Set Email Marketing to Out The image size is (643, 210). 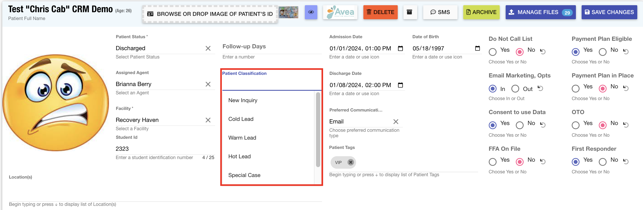[515, 89]
